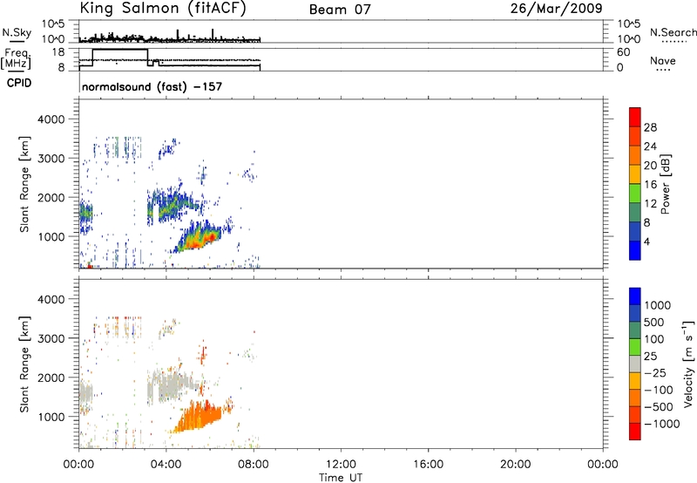The image size is (697, 483).
Task: Click the '12:00' time tick label
Action: (x=341, y=465)
